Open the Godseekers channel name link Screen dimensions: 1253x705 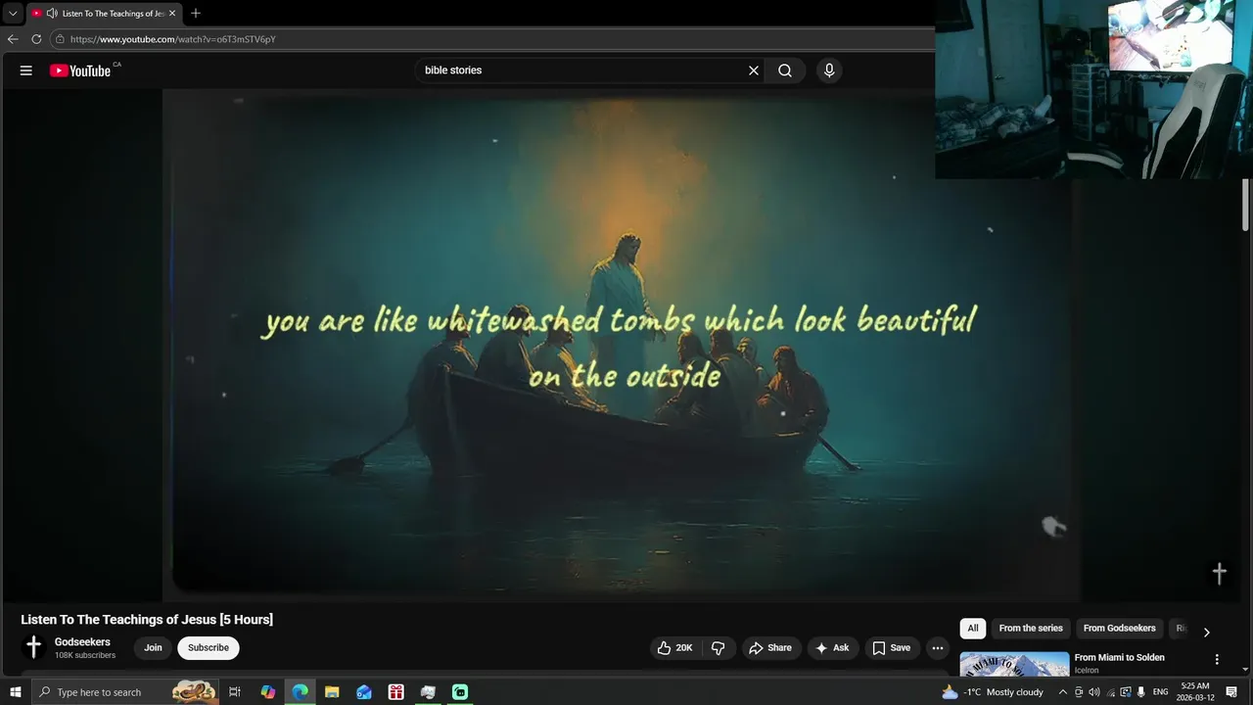point(82,642)
